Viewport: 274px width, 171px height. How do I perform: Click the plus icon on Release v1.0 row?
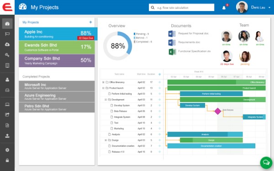(x=159, y=152)
